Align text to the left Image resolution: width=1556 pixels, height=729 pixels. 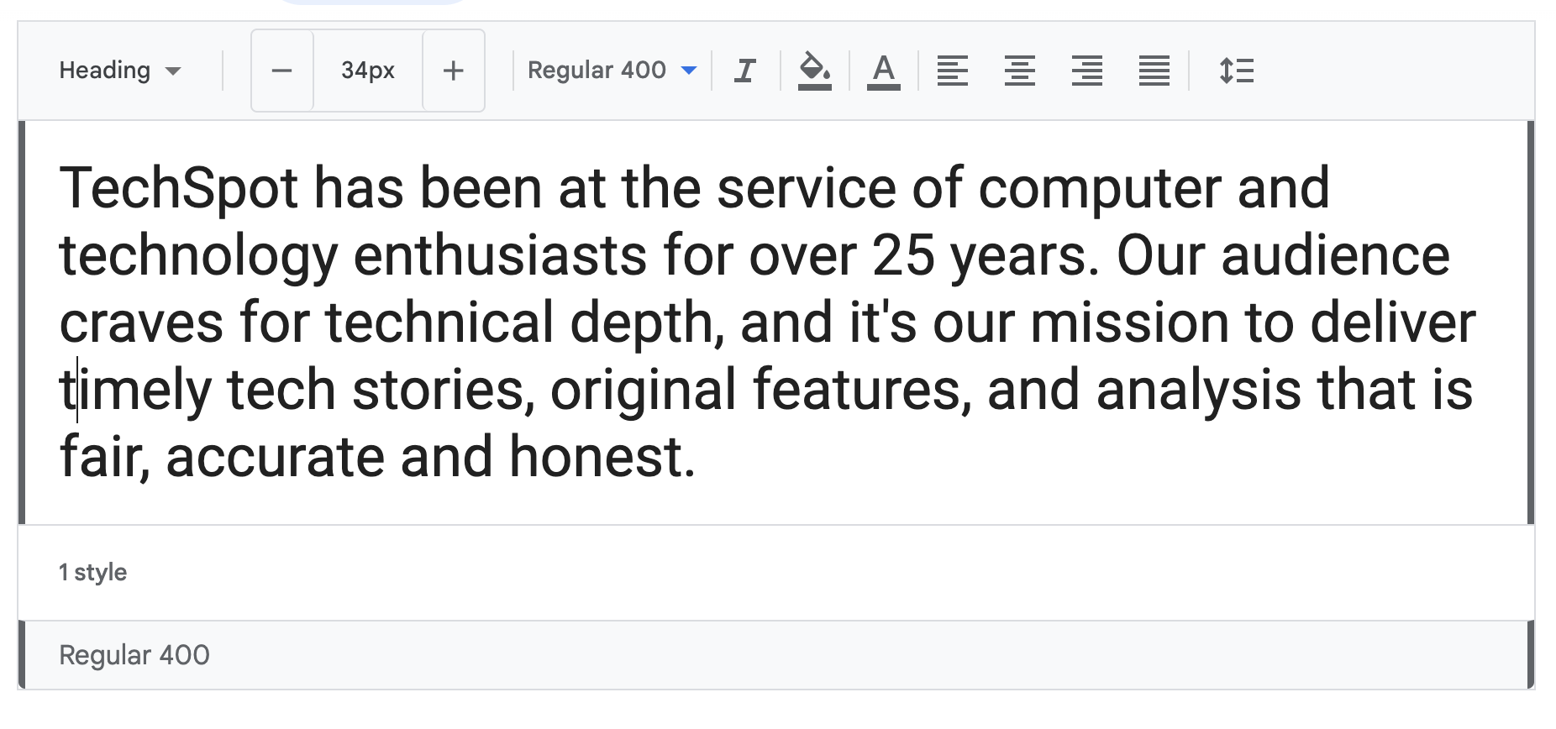(953, 71)
